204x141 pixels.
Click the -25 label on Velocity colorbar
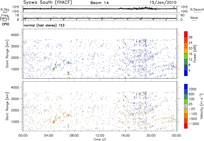click(192, 109)
